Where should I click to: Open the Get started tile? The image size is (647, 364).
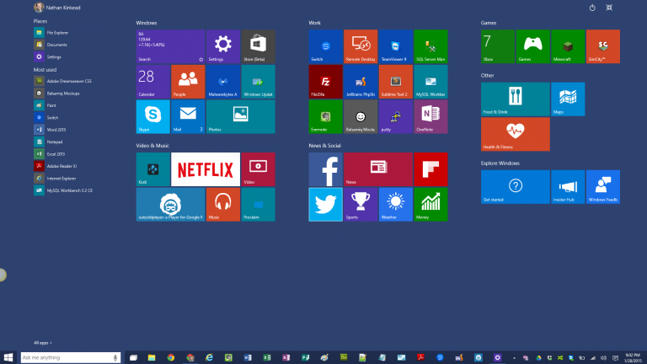point(516,186)
